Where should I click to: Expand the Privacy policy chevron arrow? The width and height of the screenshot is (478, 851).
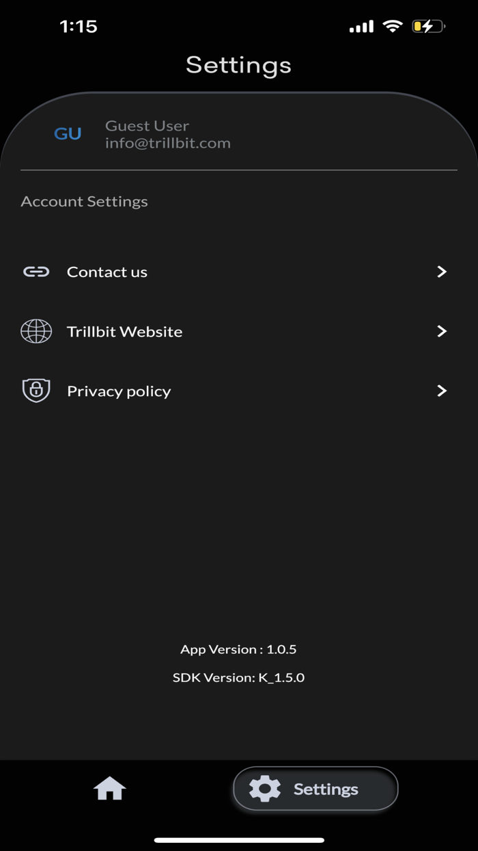(442, 391)
